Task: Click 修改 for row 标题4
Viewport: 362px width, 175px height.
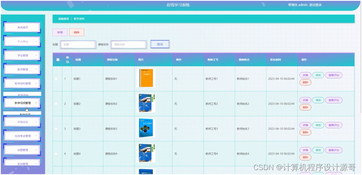Action: pos(318,150)
